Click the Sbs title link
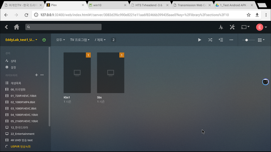Screen dimensions: 271x152 pos(99,97)
